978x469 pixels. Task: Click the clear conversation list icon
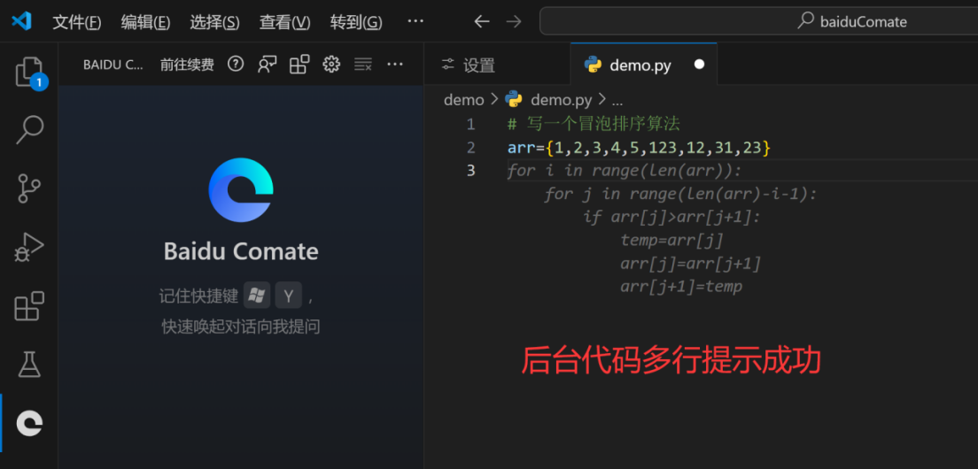tap(363, 64)
